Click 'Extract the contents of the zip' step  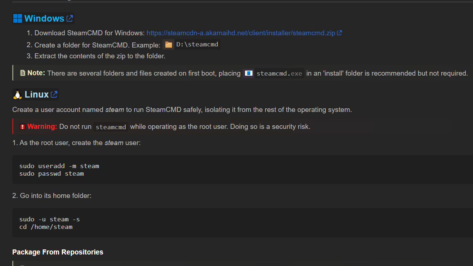pyautogui.click(x=100, y=56)
